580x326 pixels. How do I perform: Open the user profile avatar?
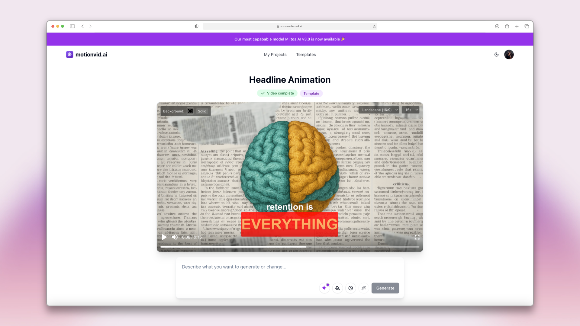click(509, 55)
